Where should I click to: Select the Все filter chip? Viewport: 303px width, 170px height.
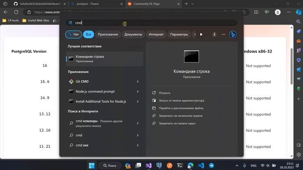[x=89, y=34]
